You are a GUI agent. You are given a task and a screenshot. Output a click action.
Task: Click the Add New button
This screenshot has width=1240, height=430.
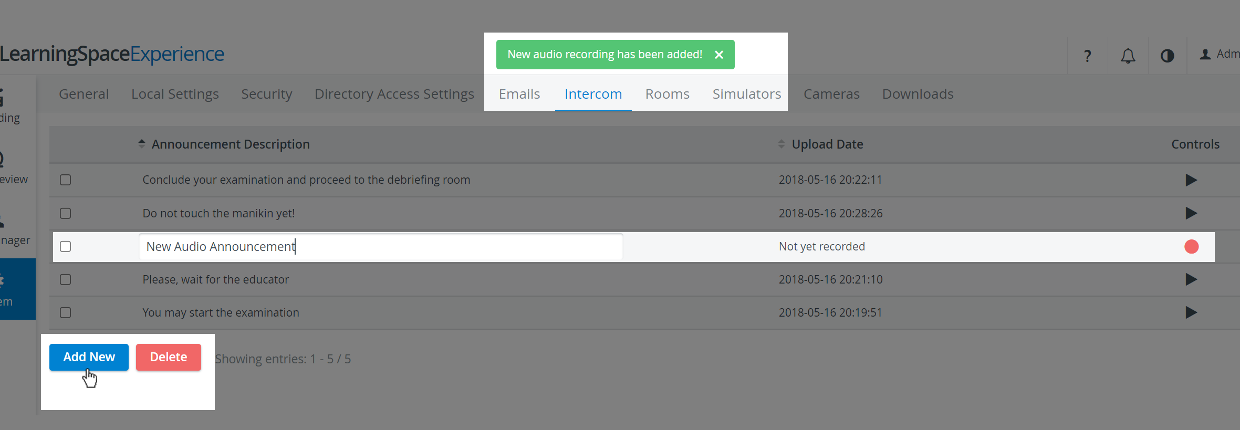coord(89,357)
